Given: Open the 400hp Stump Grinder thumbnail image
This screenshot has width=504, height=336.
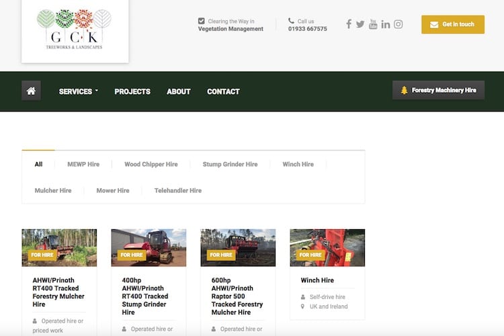Looking at the screenshot, I should (149, 247).
